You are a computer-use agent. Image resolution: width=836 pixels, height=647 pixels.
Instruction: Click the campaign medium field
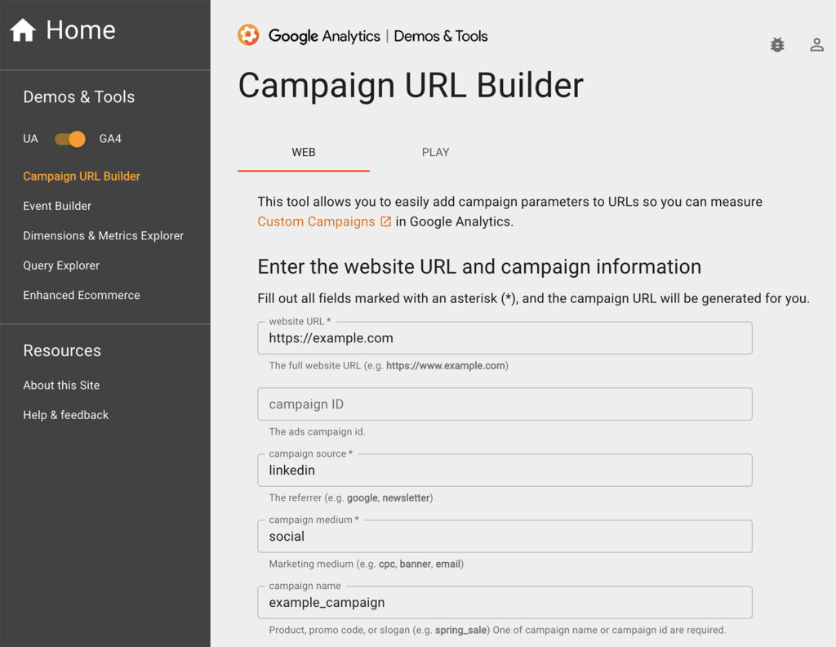click(x=505, y=537)
